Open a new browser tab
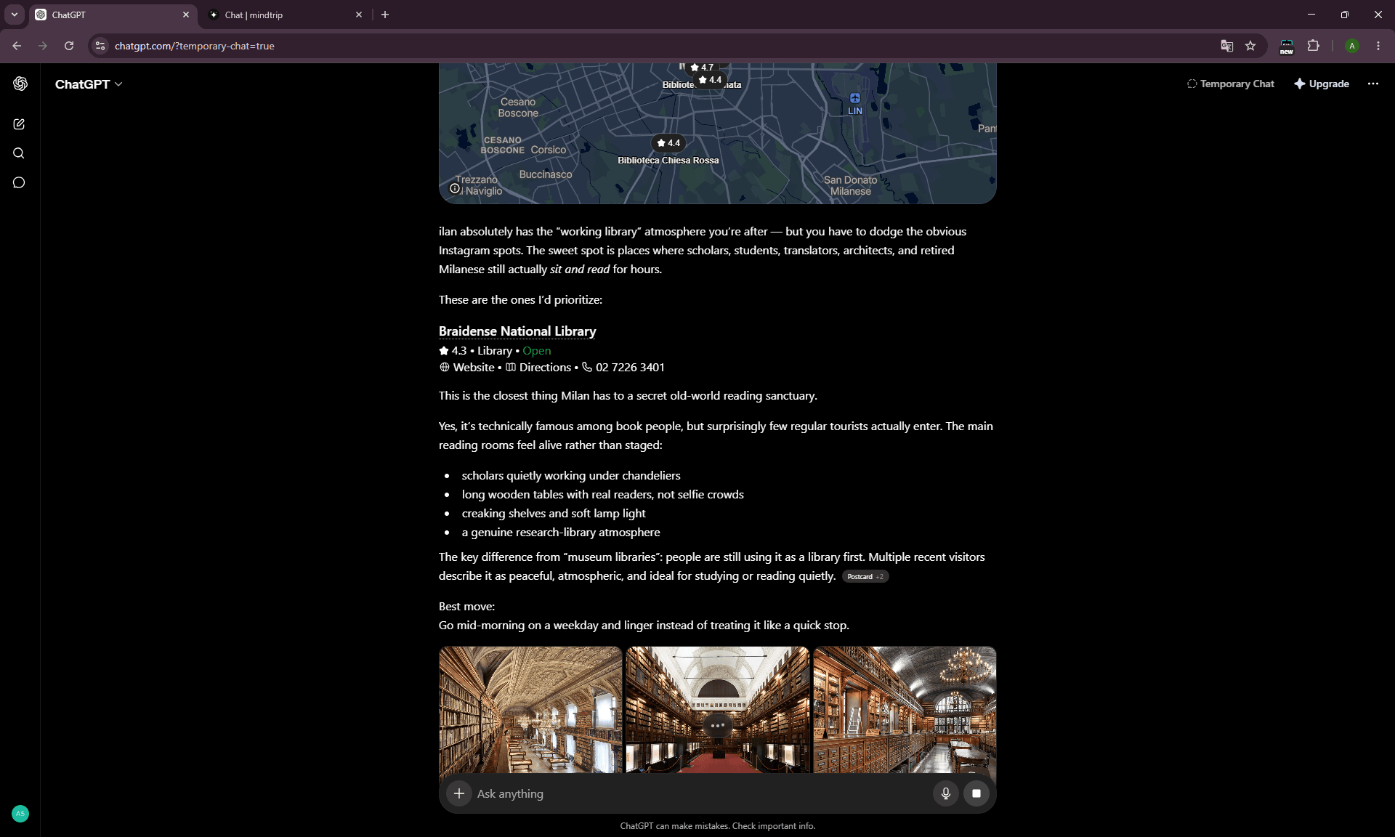 [x=385, y=15]
